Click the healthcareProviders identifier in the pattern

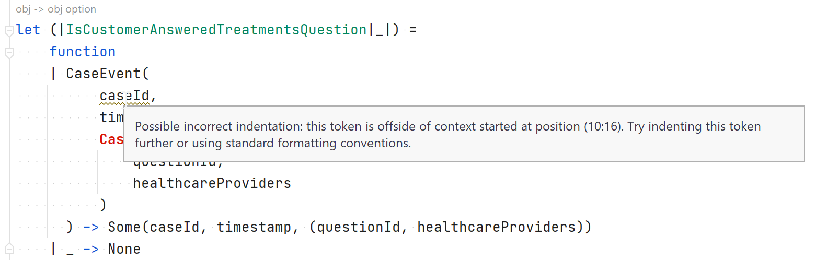click(212, 183)
